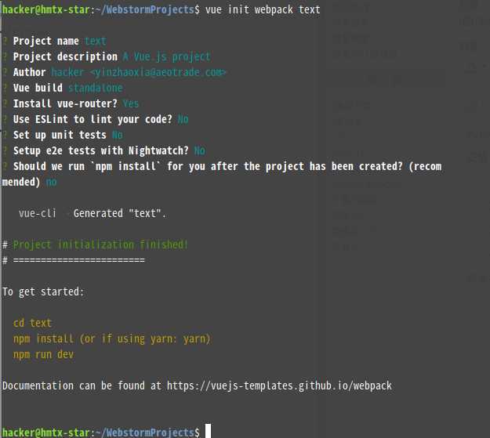Click the question mark before 'Project name'
The height and width of the screenshot is (438, 490).
5,41
